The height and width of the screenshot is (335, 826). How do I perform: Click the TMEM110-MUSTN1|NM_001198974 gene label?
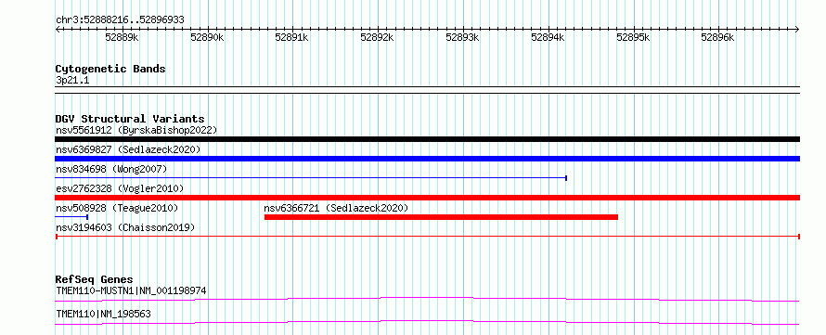pyautogui.click(x=131, y=290)
